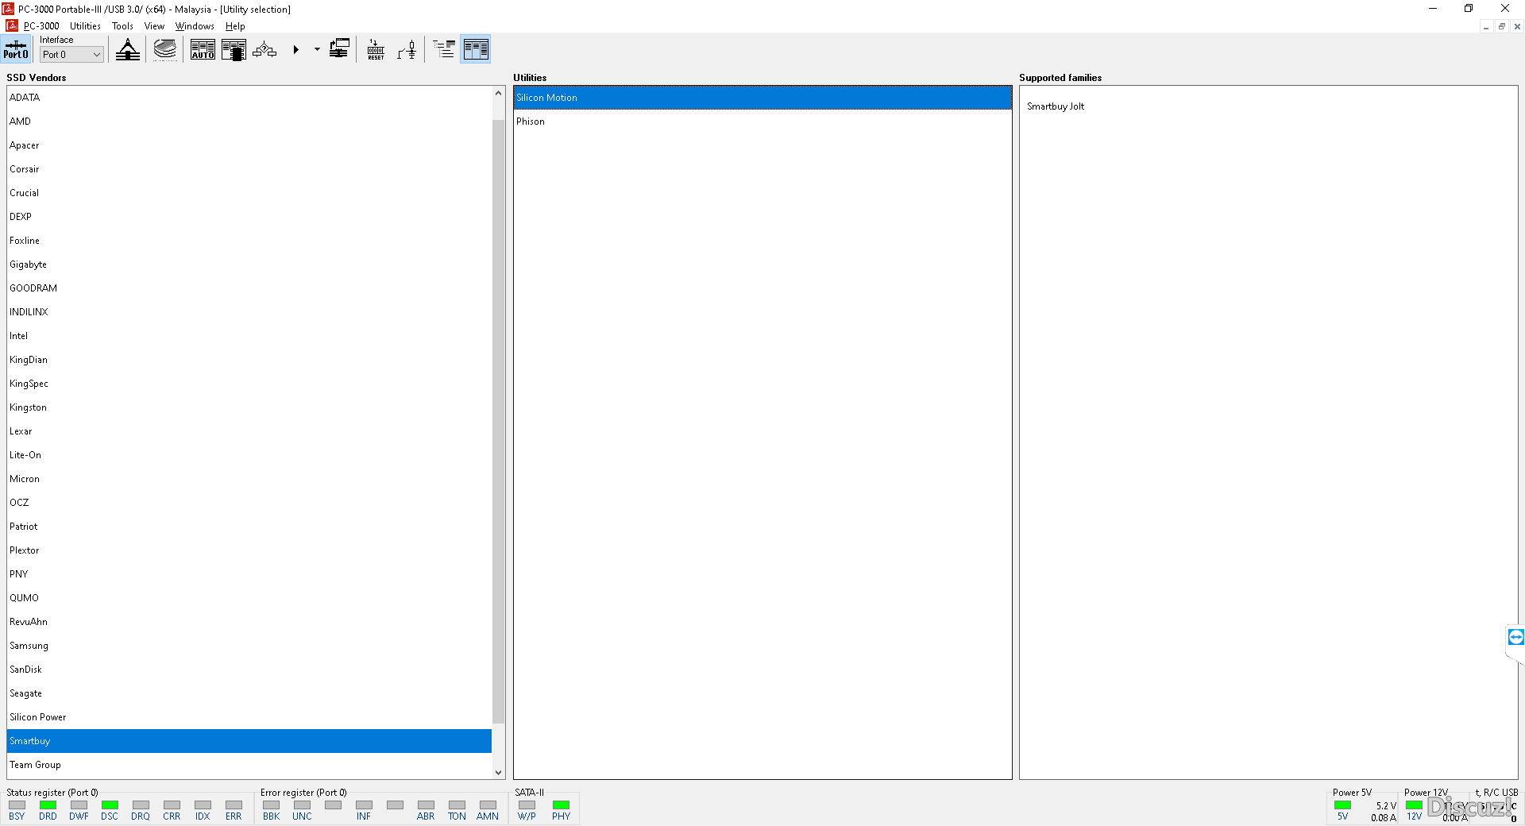Select Patriot vendor
This screenshot has width=1525, height=826.
pos(249,527)
